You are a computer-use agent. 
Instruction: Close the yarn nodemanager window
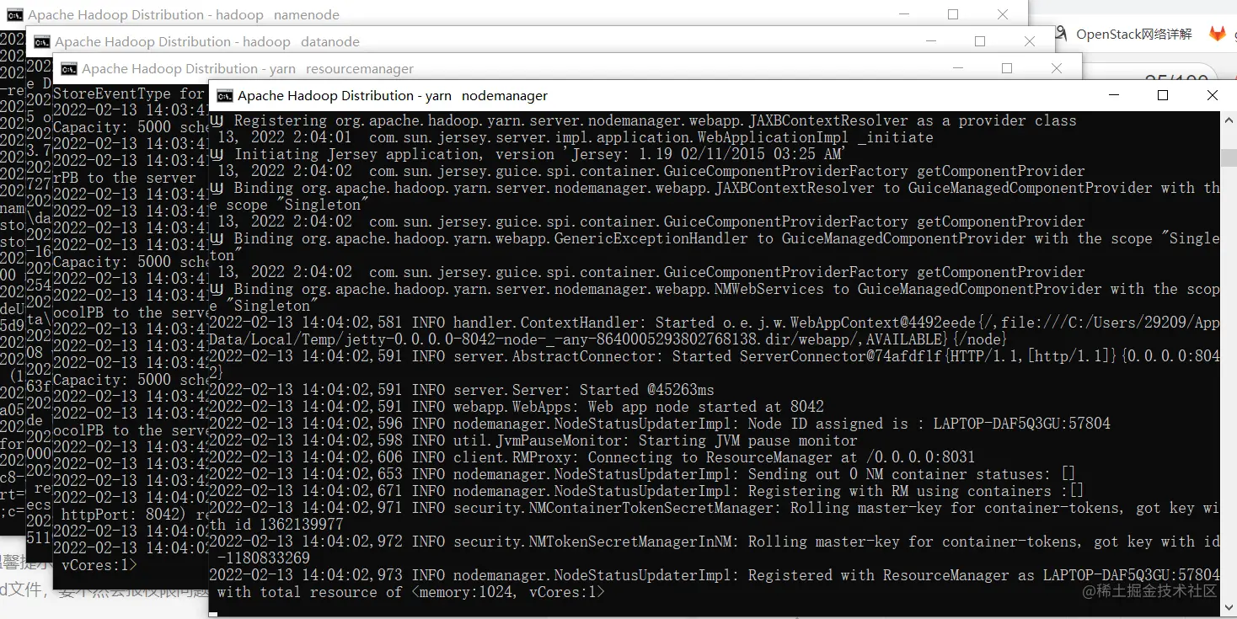tap(1212, 95)
